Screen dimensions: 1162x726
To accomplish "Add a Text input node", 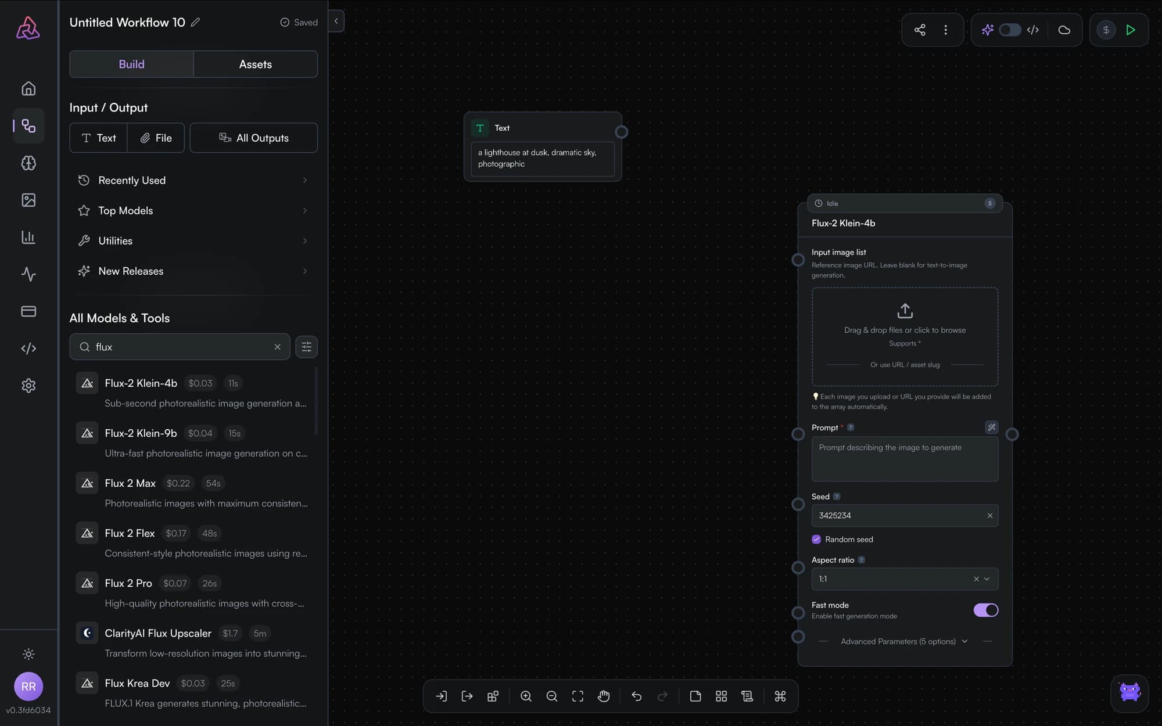I will point(98,138).
